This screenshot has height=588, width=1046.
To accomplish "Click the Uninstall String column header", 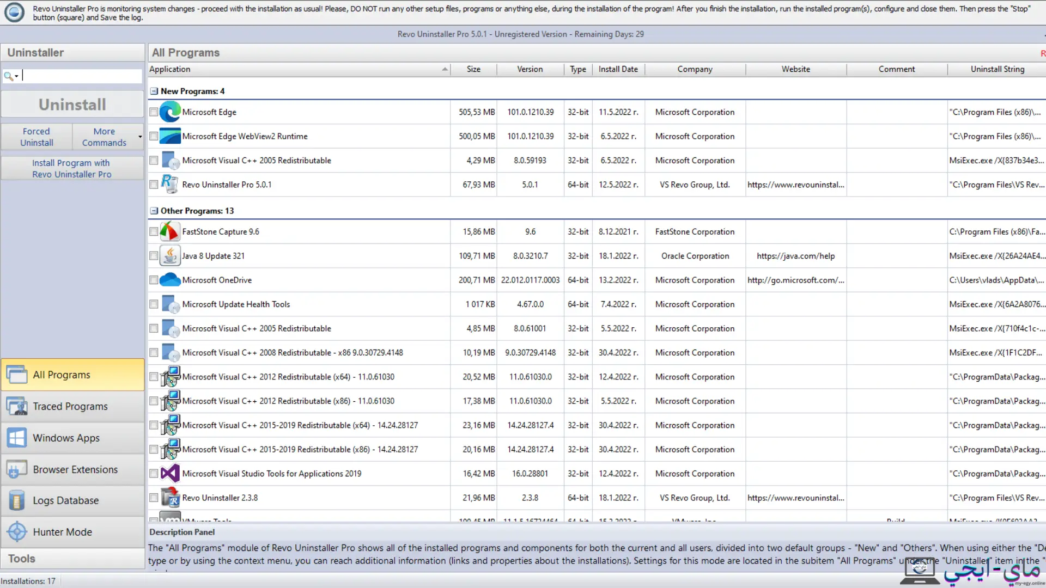I will (997, 69).
